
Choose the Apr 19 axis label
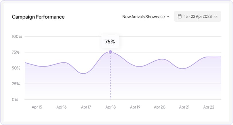coord(135,107)
